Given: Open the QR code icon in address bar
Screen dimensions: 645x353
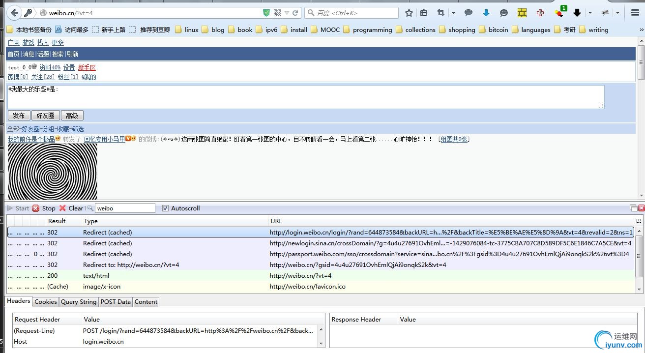Looking at the screenshot, I should (277, 13).
